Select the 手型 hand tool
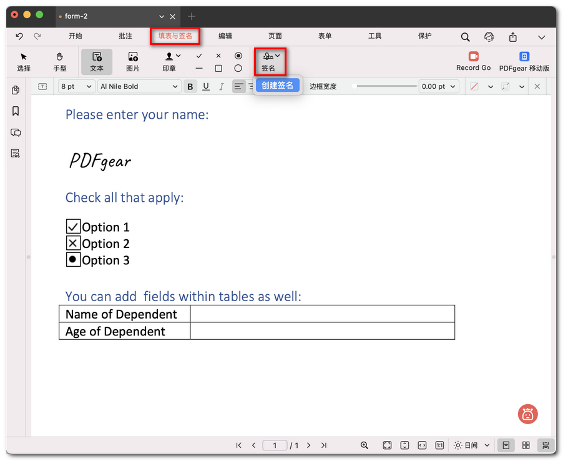The height and width of the screenshot is (461, 563). pos(59,61)
